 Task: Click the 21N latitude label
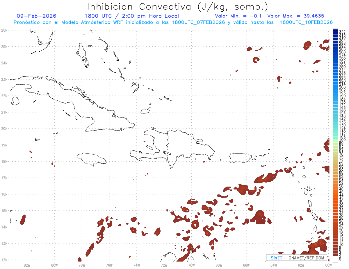pyautogui.click(x=4, y=112)
